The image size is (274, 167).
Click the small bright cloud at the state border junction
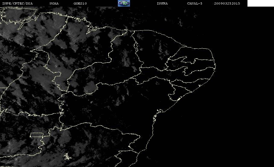click(135, 68)
